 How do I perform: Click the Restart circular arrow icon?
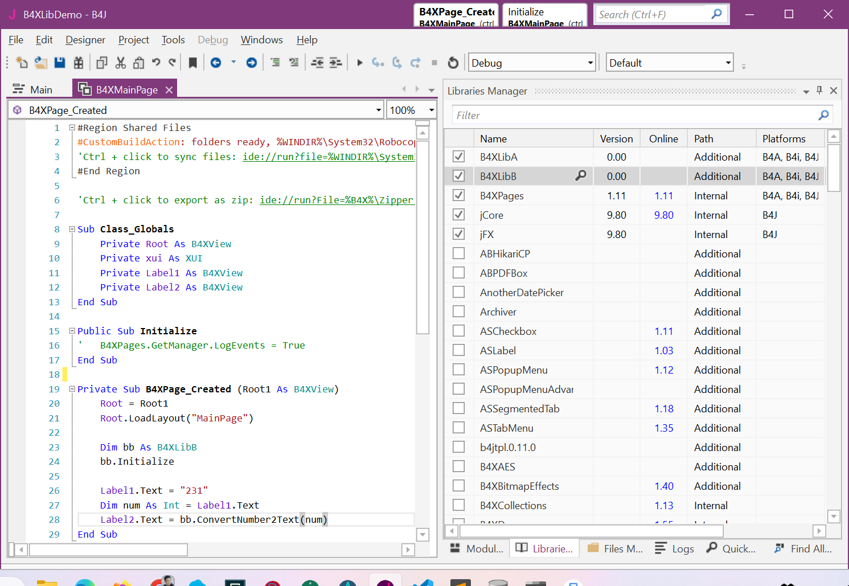point(453,63)
